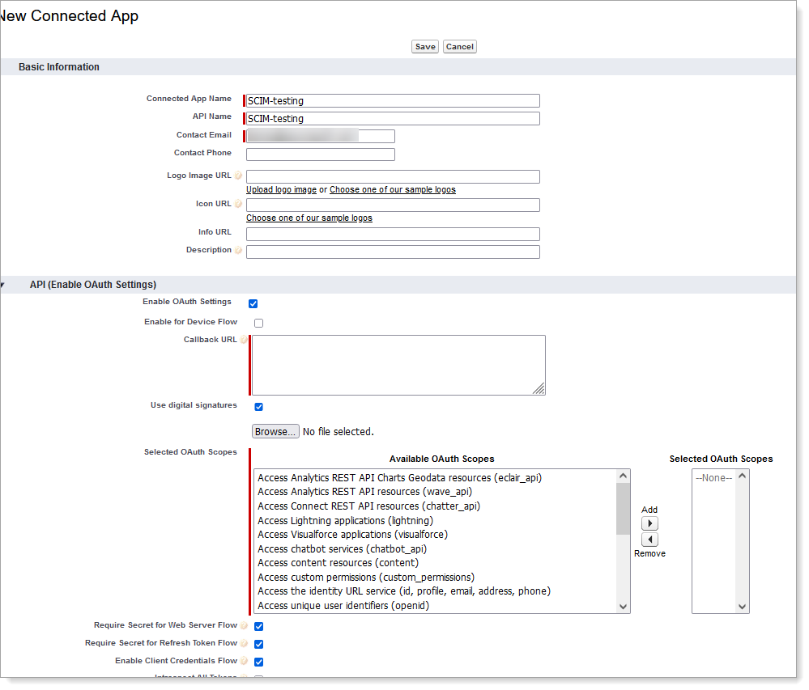Screen dimensions: 809x690
Task: Choose one of our sample logos
Action: pyautogui.click(x=309, y=218)
